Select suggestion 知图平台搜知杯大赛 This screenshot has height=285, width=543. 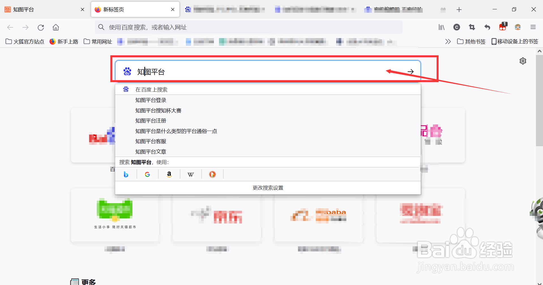[x=268, y=111]
